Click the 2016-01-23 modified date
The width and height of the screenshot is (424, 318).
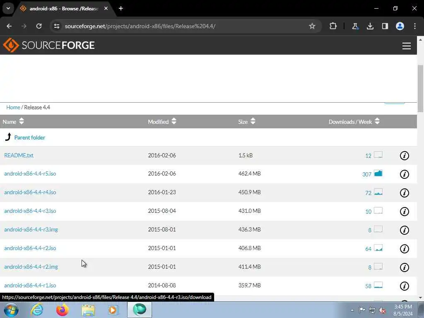[162, 192]
